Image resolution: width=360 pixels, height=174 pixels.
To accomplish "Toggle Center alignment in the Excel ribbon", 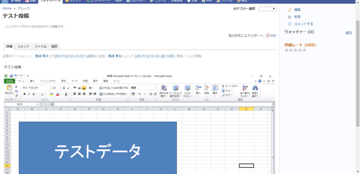I will 79,94.
